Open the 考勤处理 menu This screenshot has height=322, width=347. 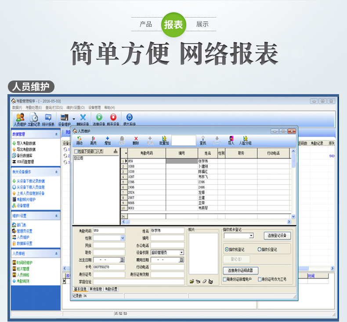33,108
